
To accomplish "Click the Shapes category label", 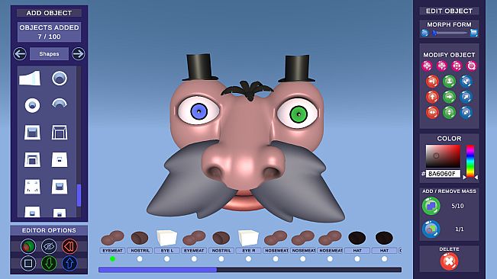I will pos(49,54).
